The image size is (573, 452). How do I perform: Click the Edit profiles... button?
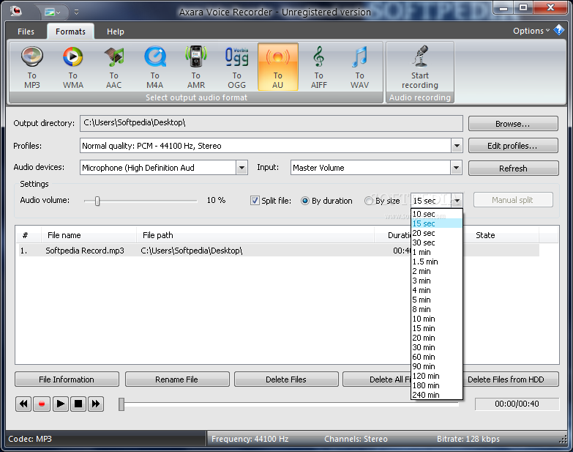pyautogui.click(x=512, y=146)
